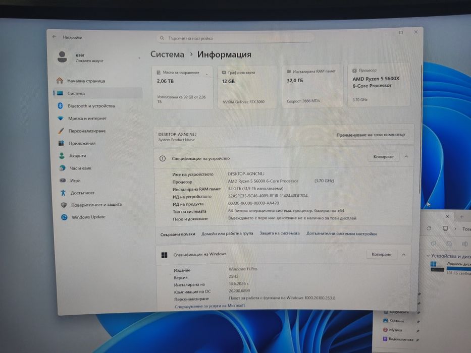Click product ID 00330-80000-00000-AA420
Screen dimensions: 471x353
(x=253, y=203)
